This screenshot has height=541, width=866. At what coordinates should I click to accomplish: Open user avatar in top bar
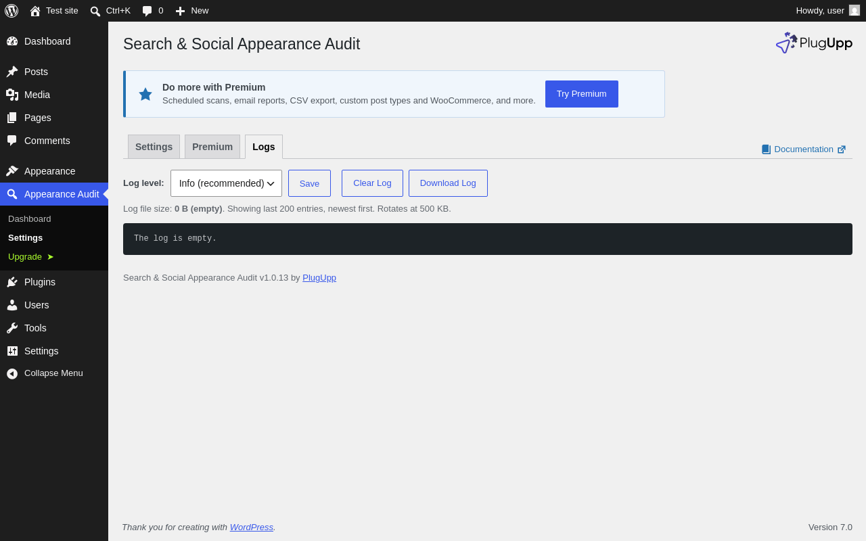pyautogui.click(x=854, y=10)
